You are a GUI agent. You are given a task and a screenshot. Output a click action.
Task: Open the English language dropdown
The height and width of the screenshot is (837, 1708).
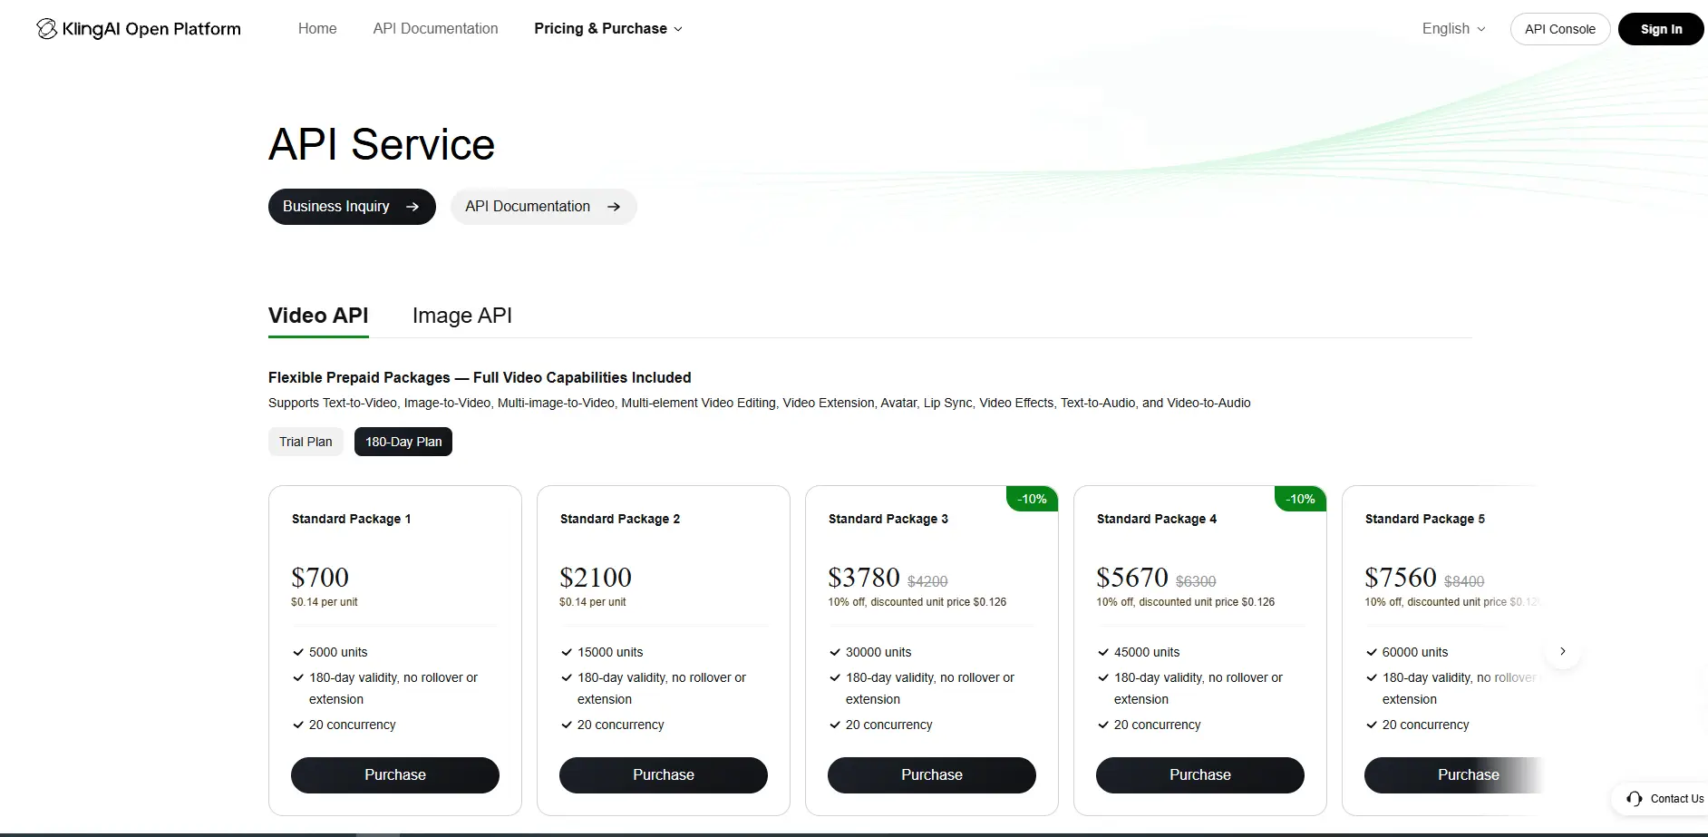click(1454, 29)
